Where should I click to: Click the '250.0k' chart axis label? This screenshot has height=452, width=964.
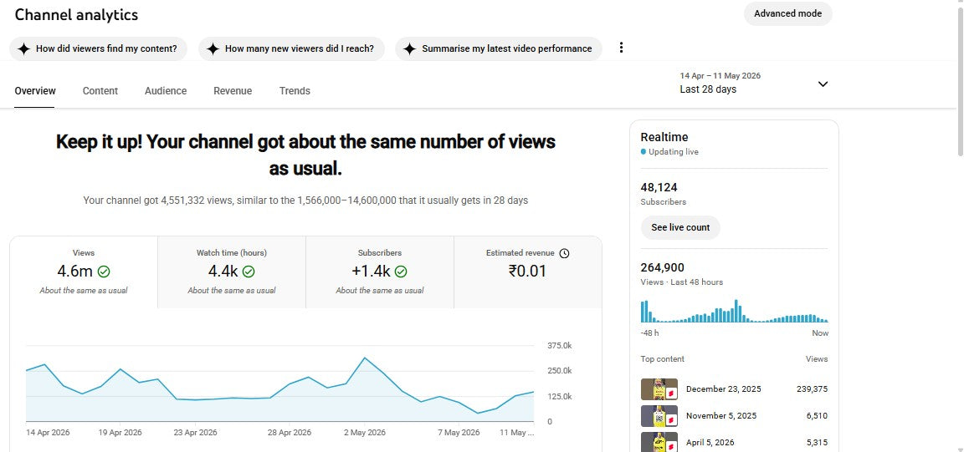coord(560,371)
